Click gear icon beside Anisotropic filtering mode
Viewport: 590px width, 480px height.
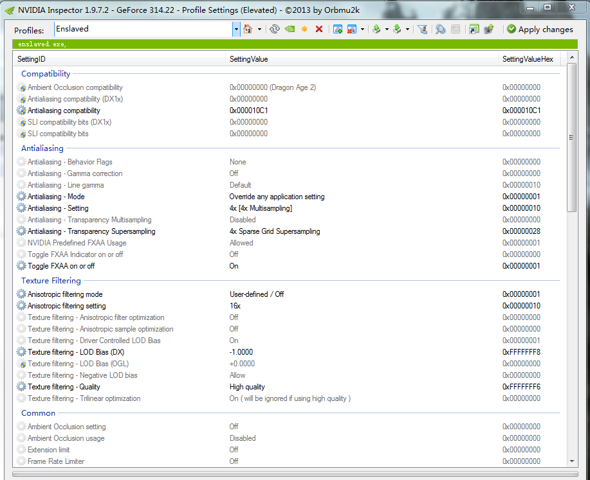(21, 294)
